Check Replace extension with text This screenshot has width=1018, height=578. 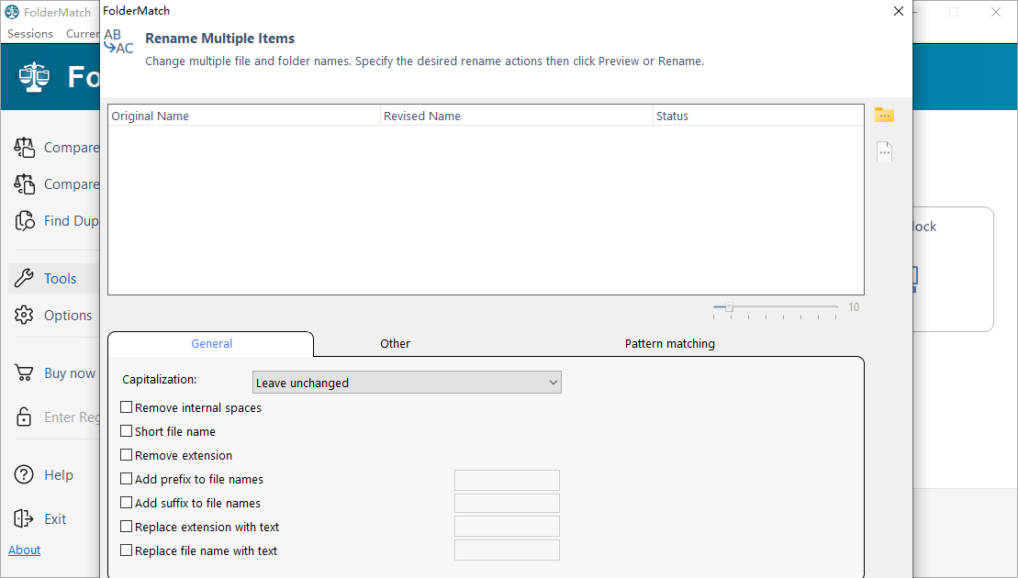(127, 526)
